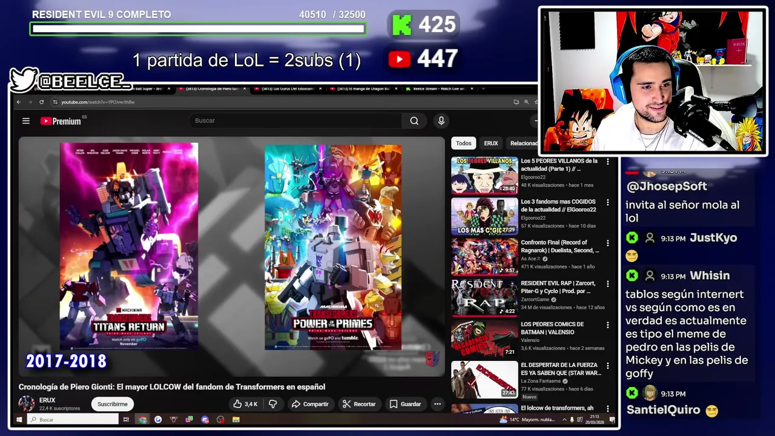Switch to the Cronología de Piero Gionti browser tab

211,89
